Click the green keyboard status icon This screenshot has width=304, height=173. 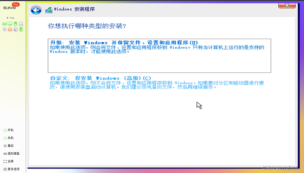click(5, 24)
